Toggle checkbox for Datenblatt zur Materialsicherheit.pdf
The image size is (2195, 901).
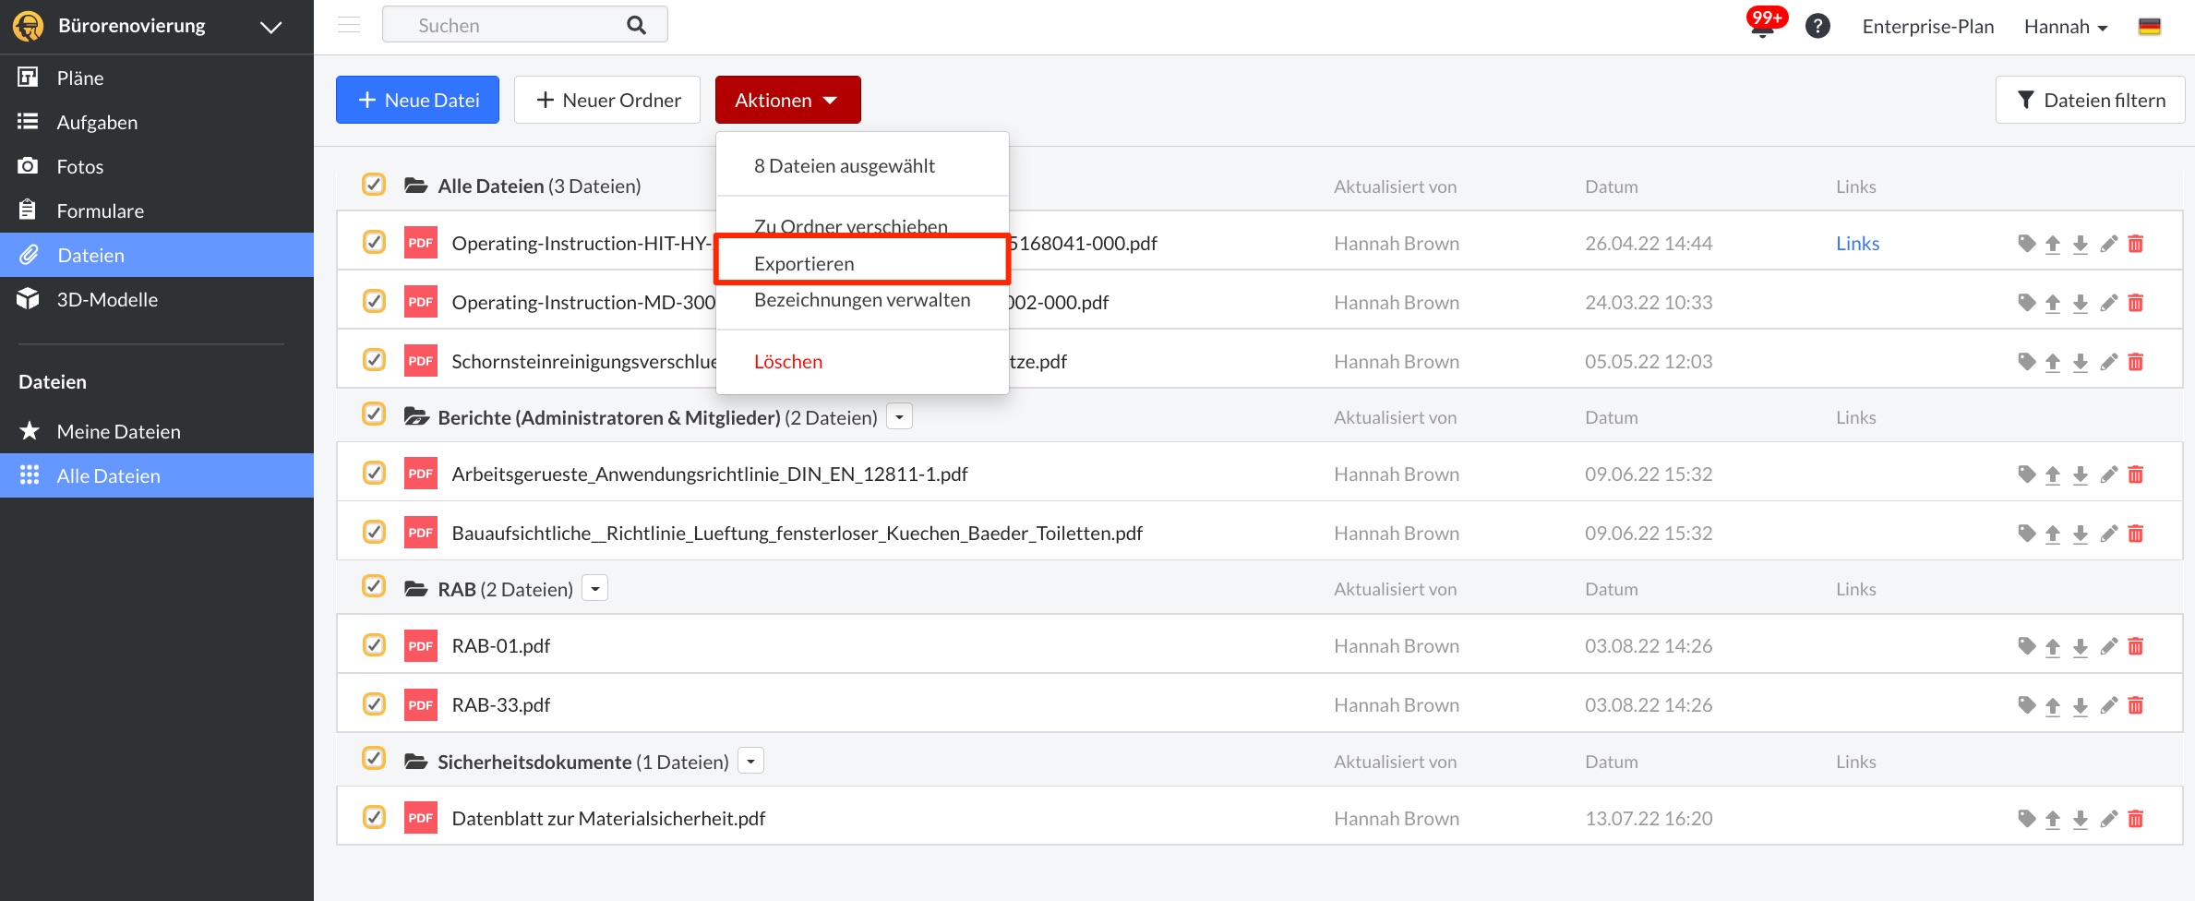click(374, 818)
